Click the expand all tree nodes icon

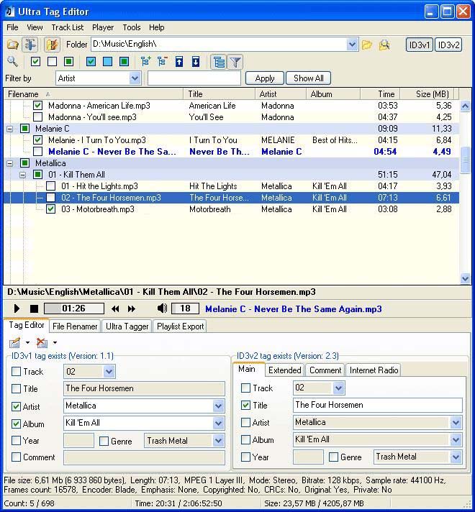[145, 61]
